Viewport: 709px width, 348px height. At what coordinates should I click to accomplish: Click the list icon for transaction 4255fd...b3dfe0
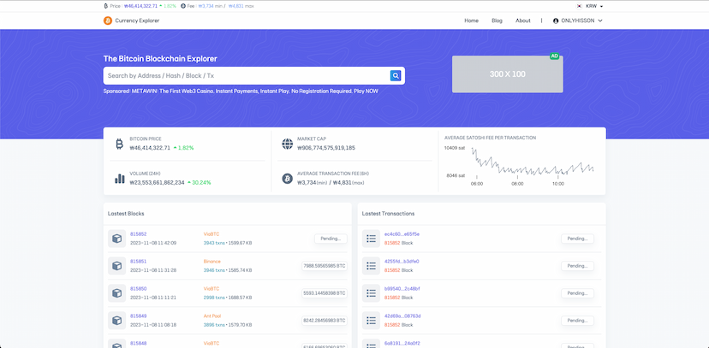tap(372, 266)
